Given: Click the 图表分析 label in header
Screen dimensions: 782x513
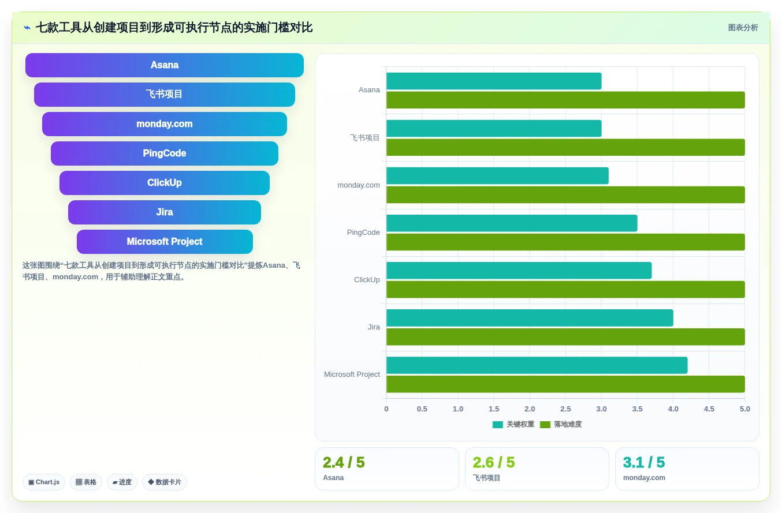Looking at the screenshot, I should point(743,28).
